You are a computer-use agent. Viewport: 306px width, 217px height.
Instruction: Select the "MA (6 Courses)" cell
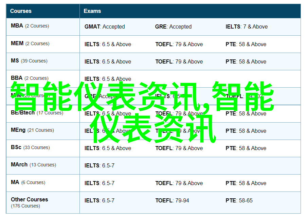point(43,183)
